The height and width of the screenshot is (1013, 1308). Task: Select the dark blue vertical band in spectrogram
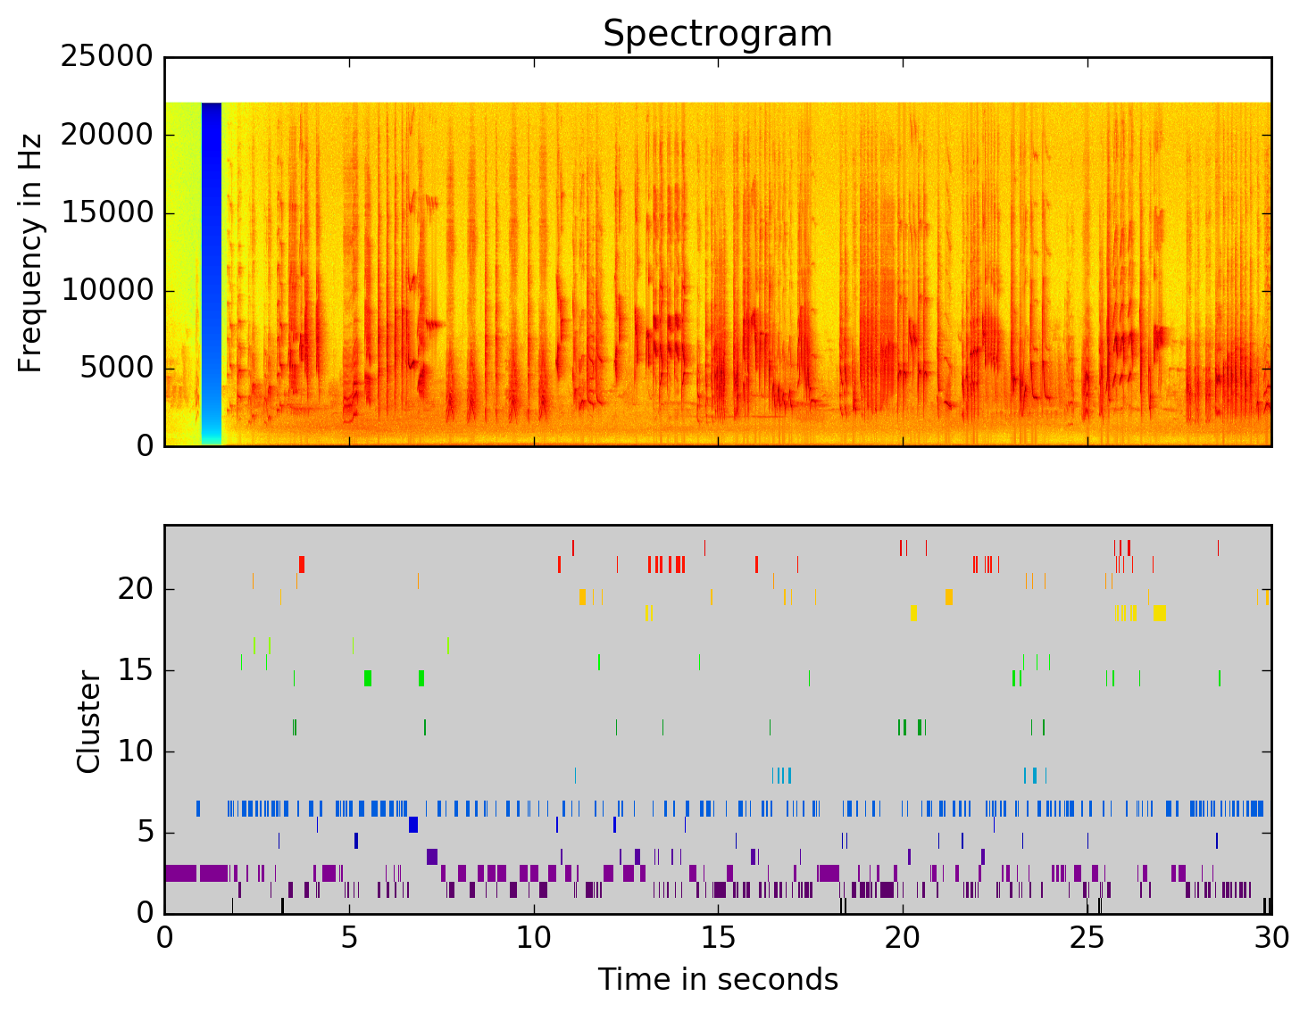pos(211,268)
